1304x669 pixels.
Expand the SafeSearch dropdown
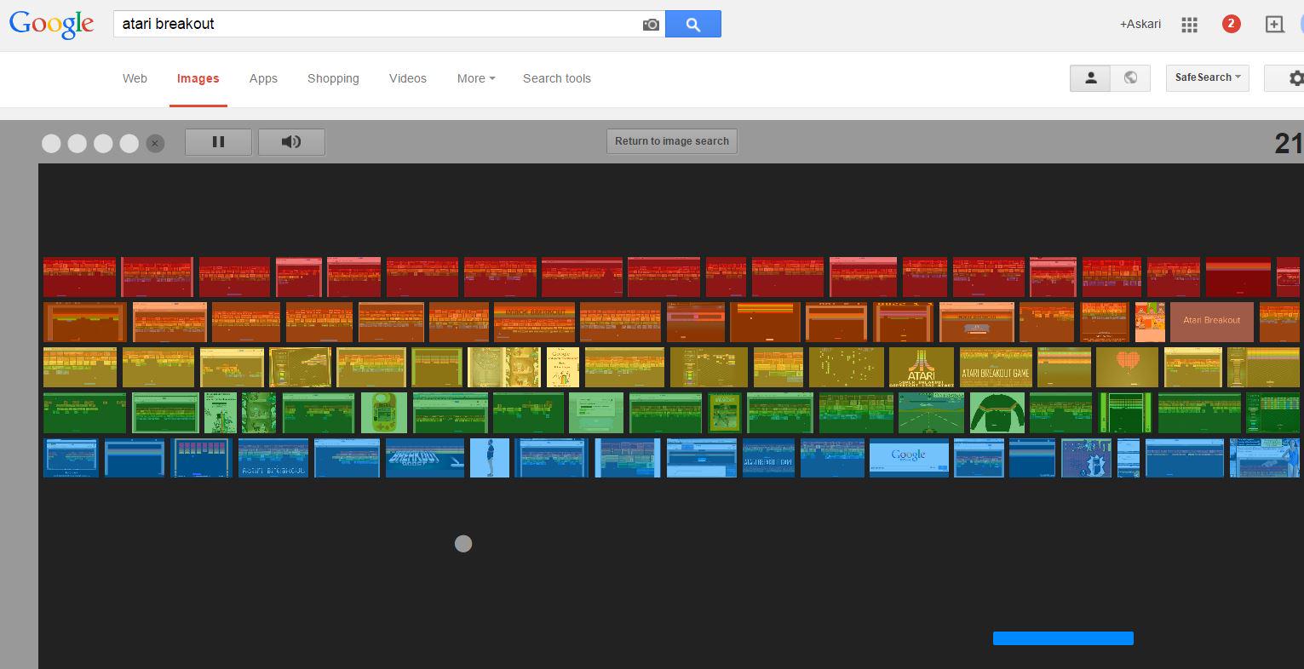coord(1207,77)
